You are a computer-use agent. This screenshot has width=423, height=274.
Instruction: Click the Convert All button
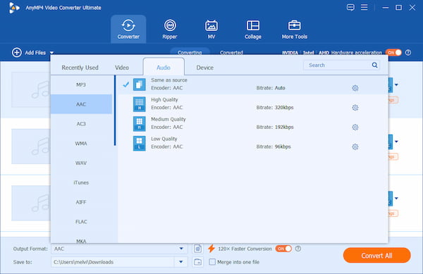pos(377,256)
